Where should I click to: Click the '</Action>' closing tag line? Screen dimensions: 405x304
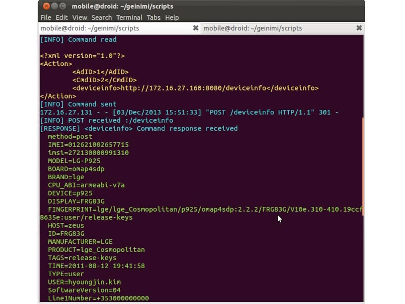click(58, 96)
